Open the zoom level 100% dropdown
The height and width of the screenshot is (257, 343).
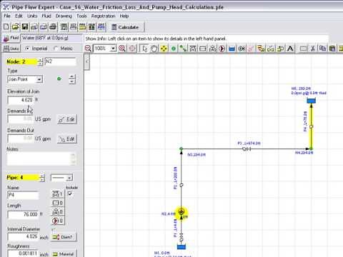coord(113,49)
